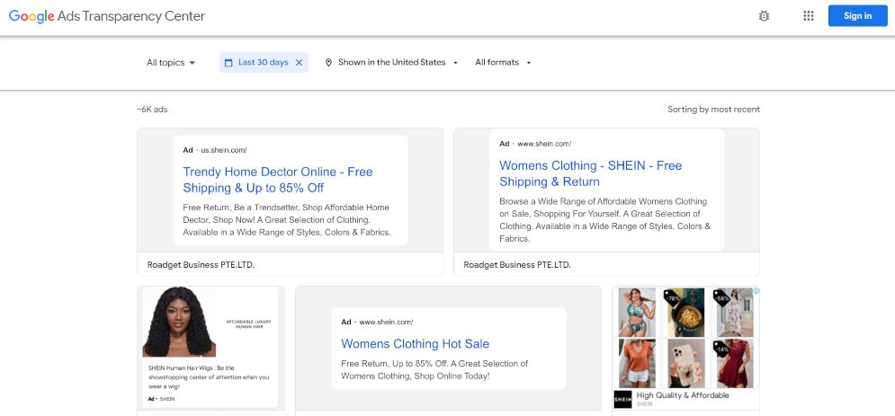Click the location pin icon

(x=328, y=63)
